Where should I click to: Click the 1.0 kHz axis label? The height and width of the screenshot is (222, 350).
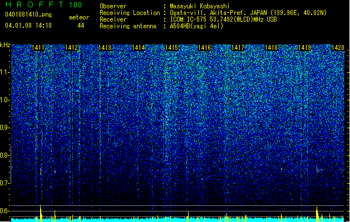4,100
